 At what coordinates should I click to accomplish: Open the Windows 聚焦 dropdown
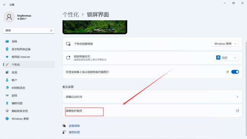[225, 44]
